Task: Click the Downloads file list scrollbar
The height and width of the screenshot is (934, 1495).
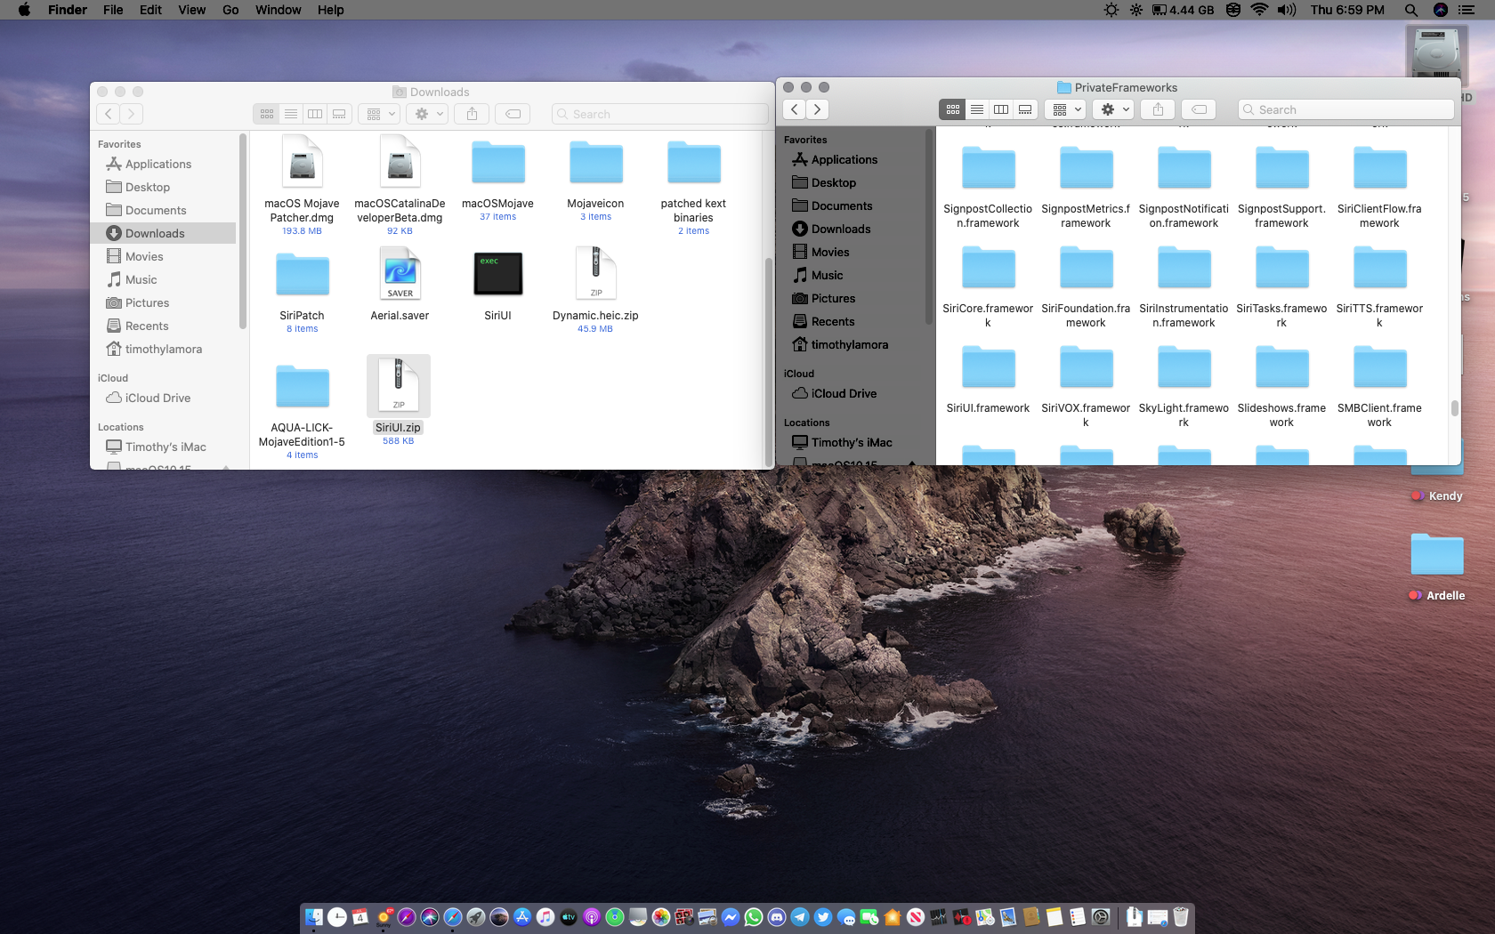Action: [x=769, y=361]
